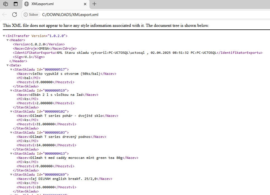Reload the XML page
Viewport: 270px width, 195px height.
click(15, 15)
